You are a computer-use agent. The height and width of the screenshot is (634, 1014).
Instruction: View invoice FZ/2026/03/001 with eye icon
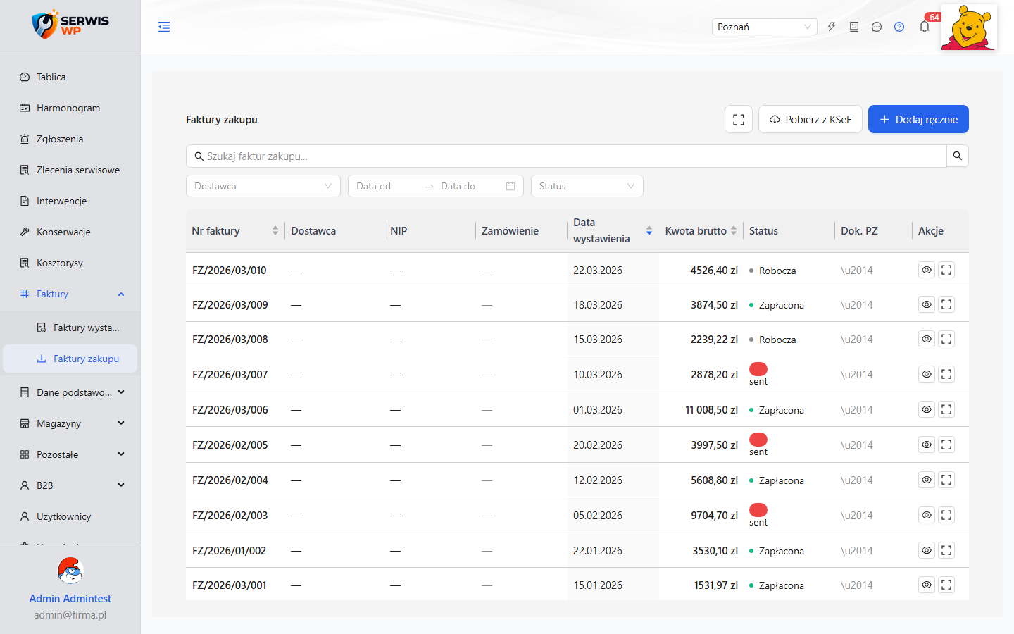(x=927, y=585)
